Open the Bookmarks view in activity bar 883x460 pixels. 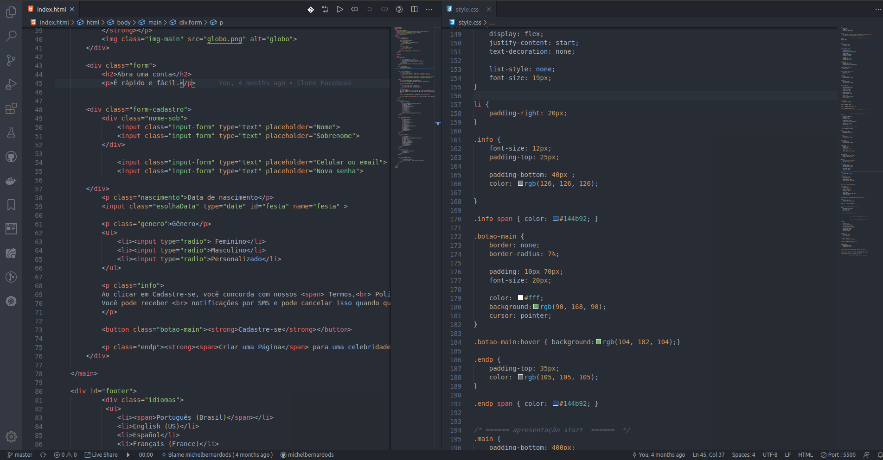(11, 205)
